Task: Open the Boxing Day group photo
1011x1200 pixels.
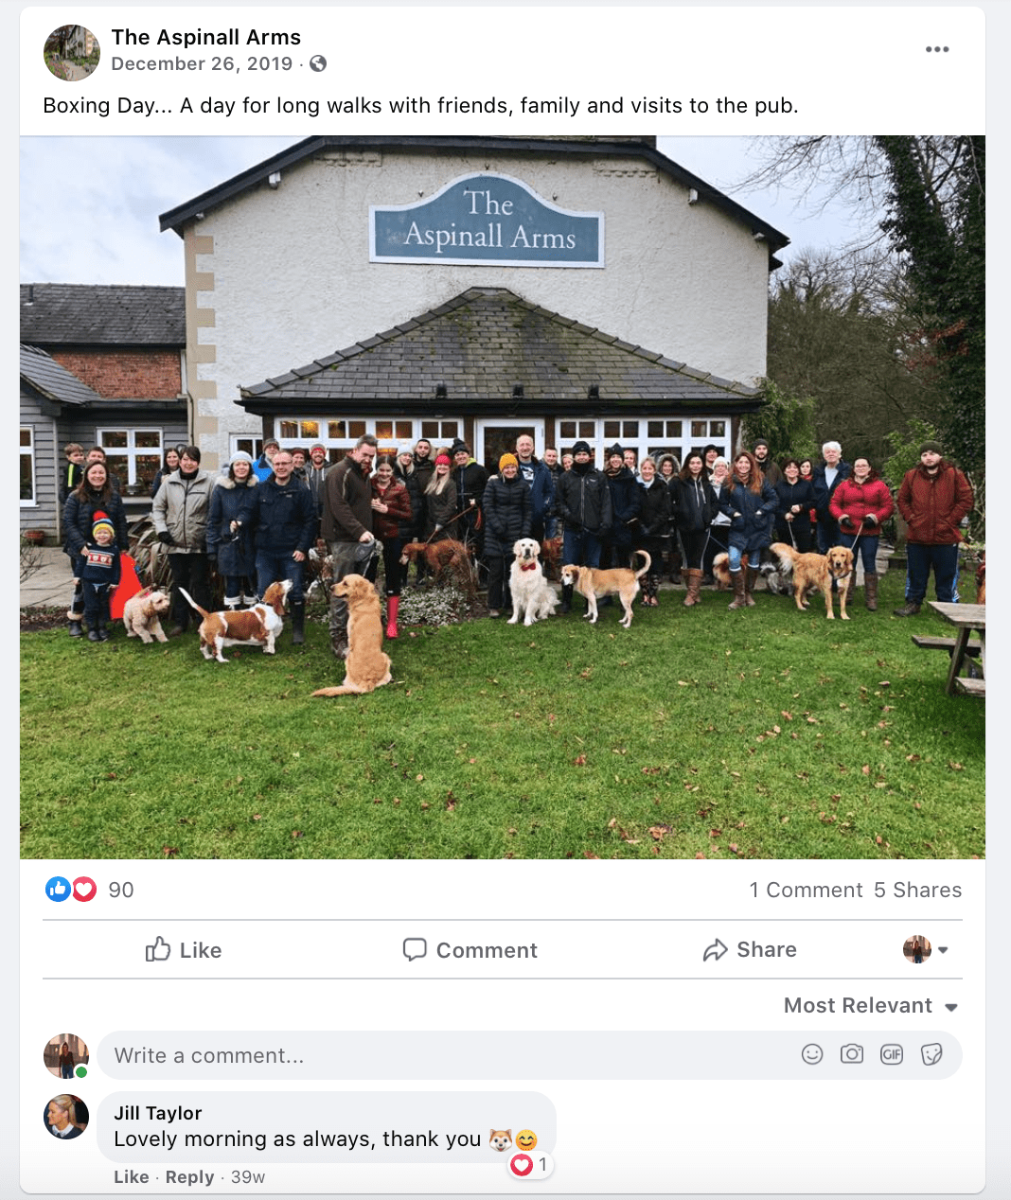Action: tap(503, 497)
